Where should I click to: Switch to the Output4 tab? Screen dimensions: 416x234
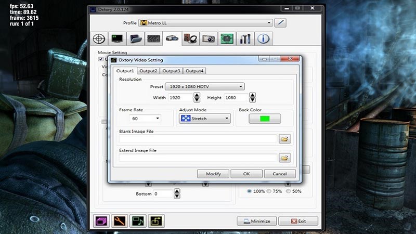(194, 71)
